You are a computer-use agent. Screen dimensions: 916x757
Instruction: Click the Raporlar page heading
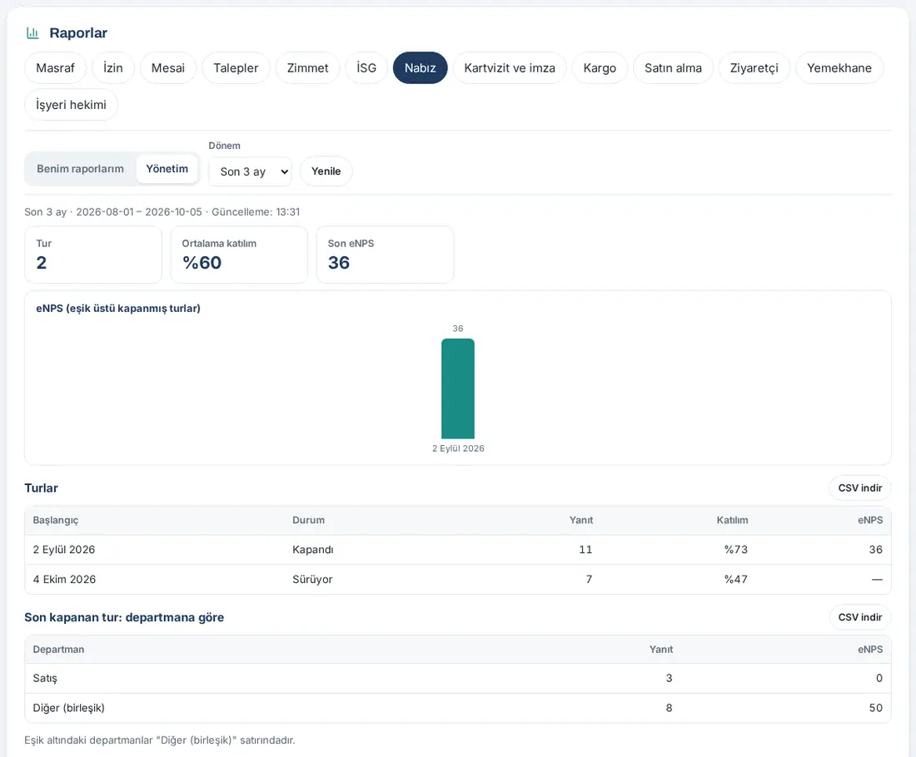click(78, 33)
